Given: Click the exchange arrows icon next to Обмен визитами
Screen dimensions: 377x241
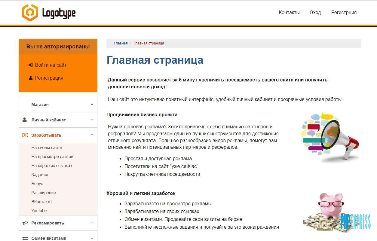Looking at the screenshot, I should coord(25,238).
